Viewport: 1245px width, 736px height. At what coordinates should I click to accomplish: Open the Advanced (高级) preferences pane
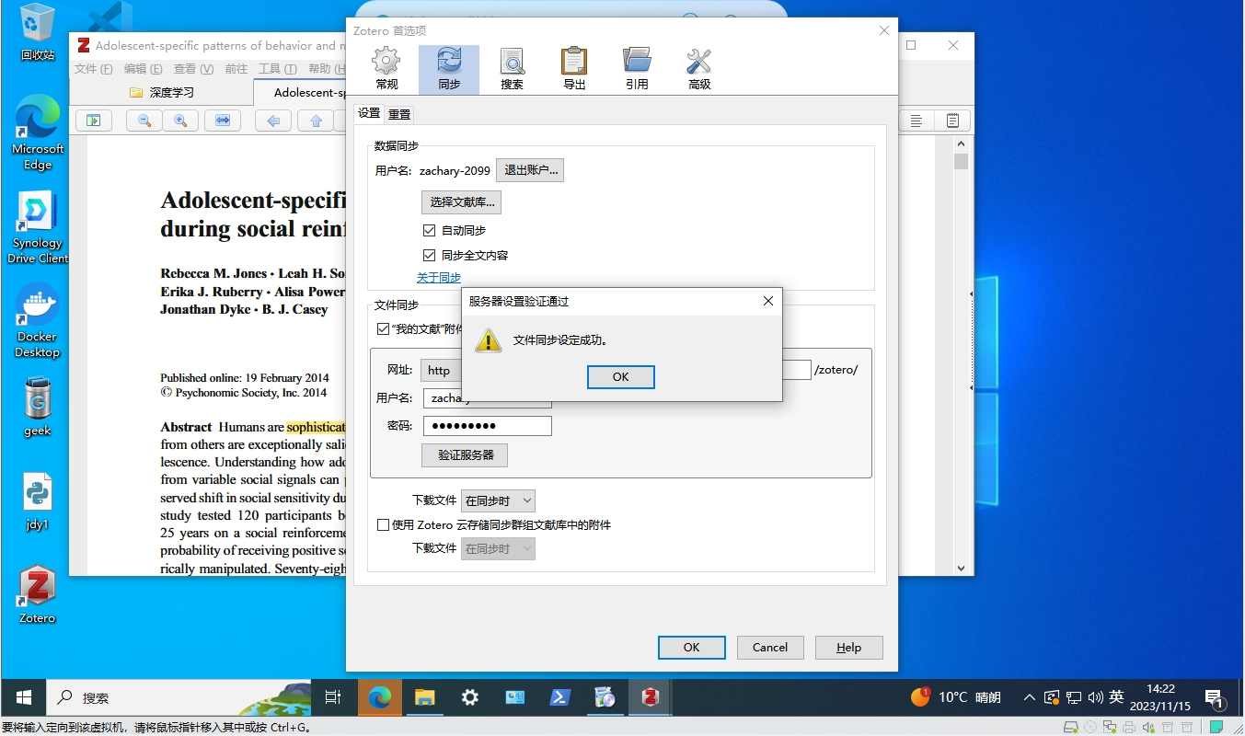point(699,70)
